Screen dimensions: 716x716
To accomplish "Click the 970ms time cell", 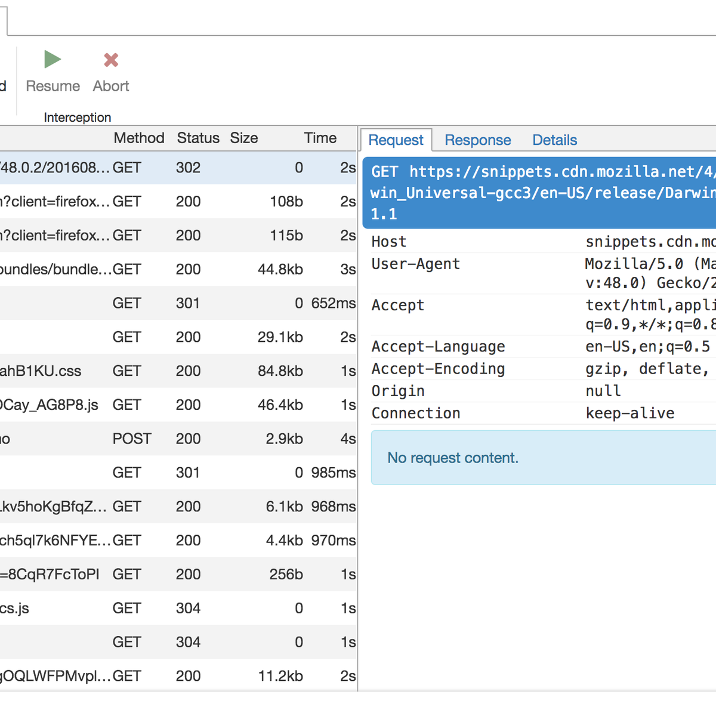I will point(334,541).
